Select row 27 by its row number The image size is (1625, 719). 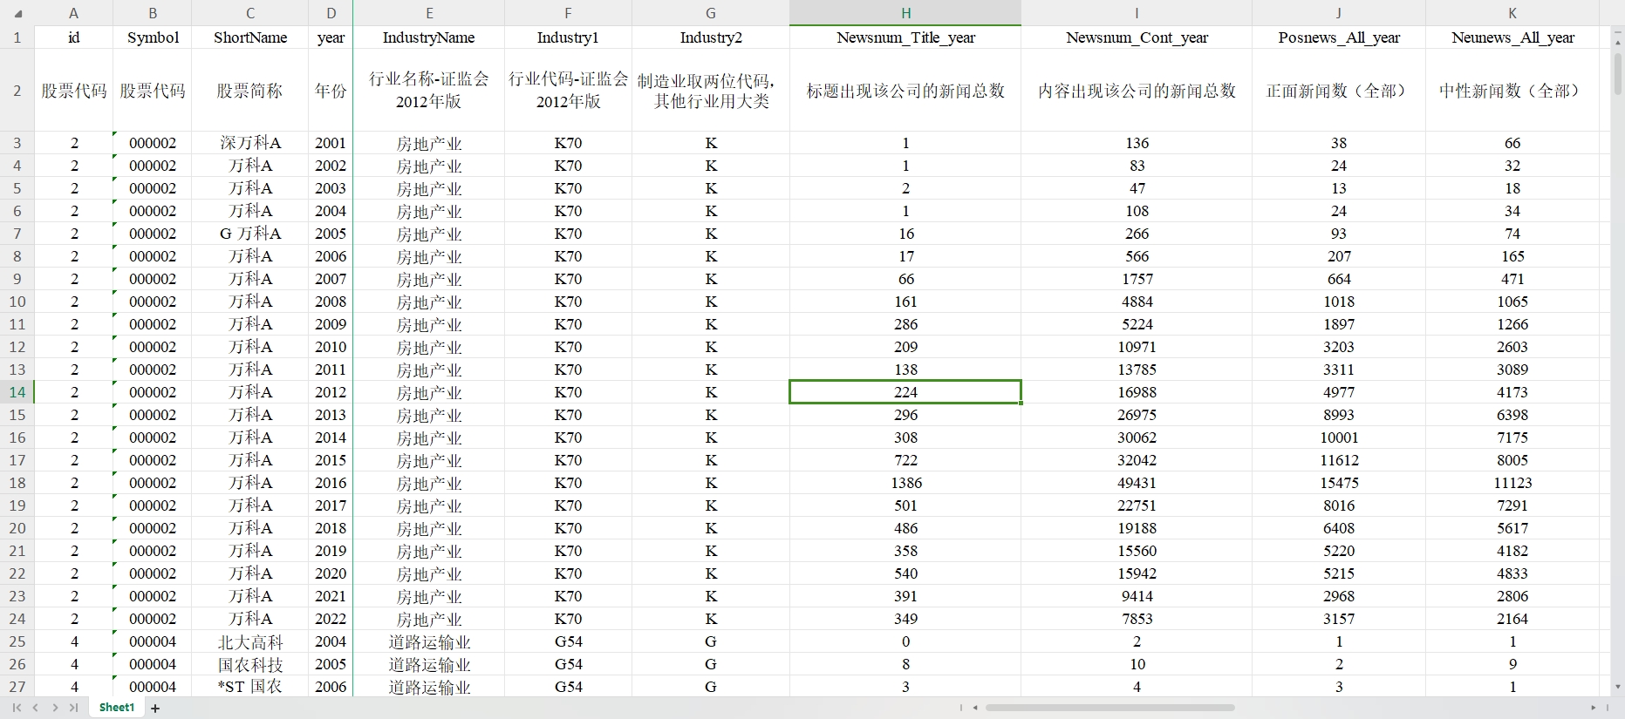click(x=17, y=687)
